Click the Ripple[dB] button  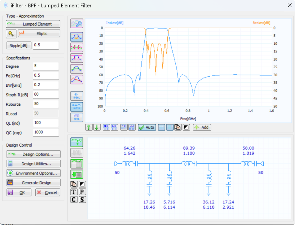click(19, 46)
